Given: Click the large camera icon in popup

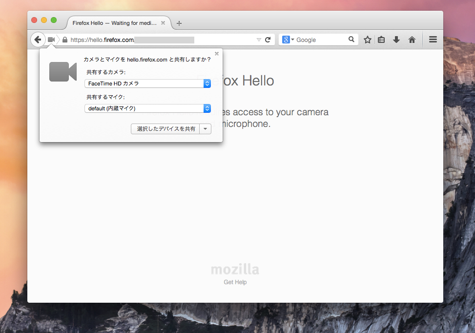Looking at the screenshot, I should point(63,72).
